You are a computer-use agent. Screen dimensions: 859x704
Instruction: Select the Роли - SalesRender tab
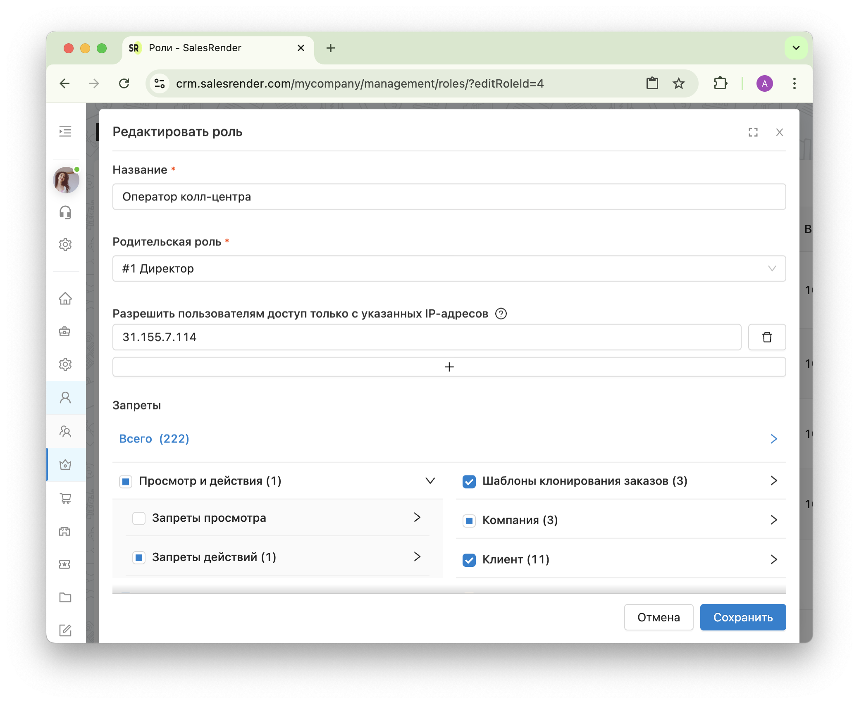[218, 48]
